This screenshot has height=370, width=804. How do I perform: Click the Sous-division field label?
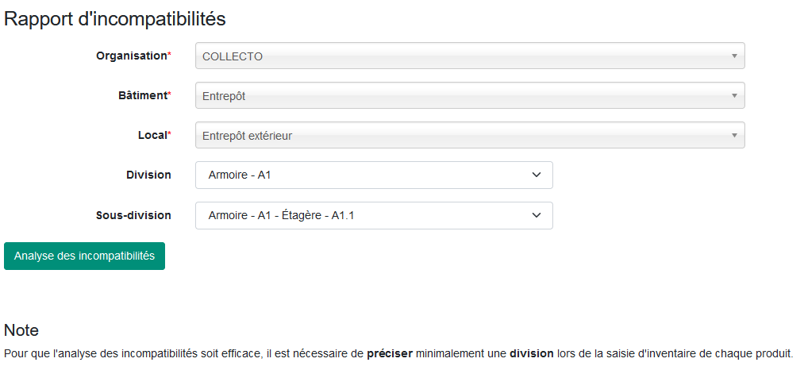tap(133, 215)
